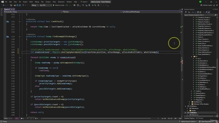Expand the Tower_Hammer.cs node
The height and width of the screenshot is (123, 219).
(x=193, y=48)
